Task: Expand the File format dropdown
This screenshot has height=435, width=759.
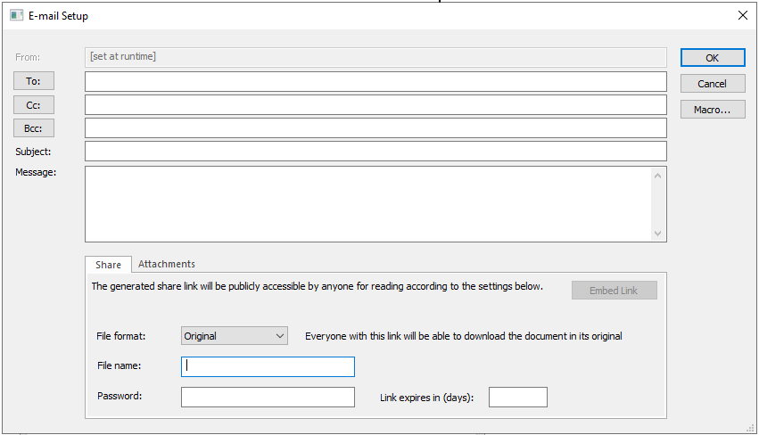Action: pyautogui.click(x=235, y=336)
